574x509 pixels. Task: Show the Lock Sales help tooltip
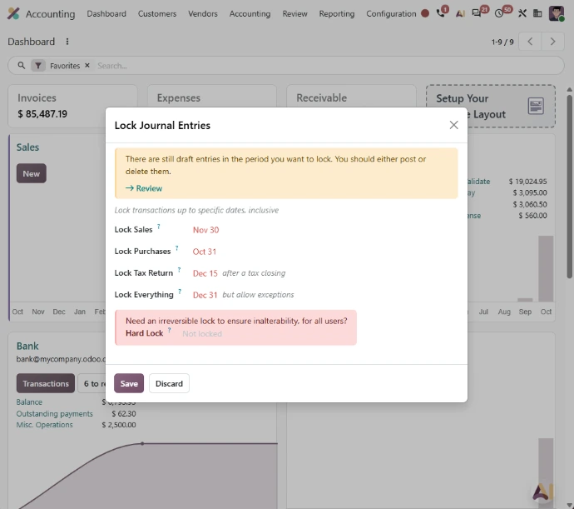159,227
